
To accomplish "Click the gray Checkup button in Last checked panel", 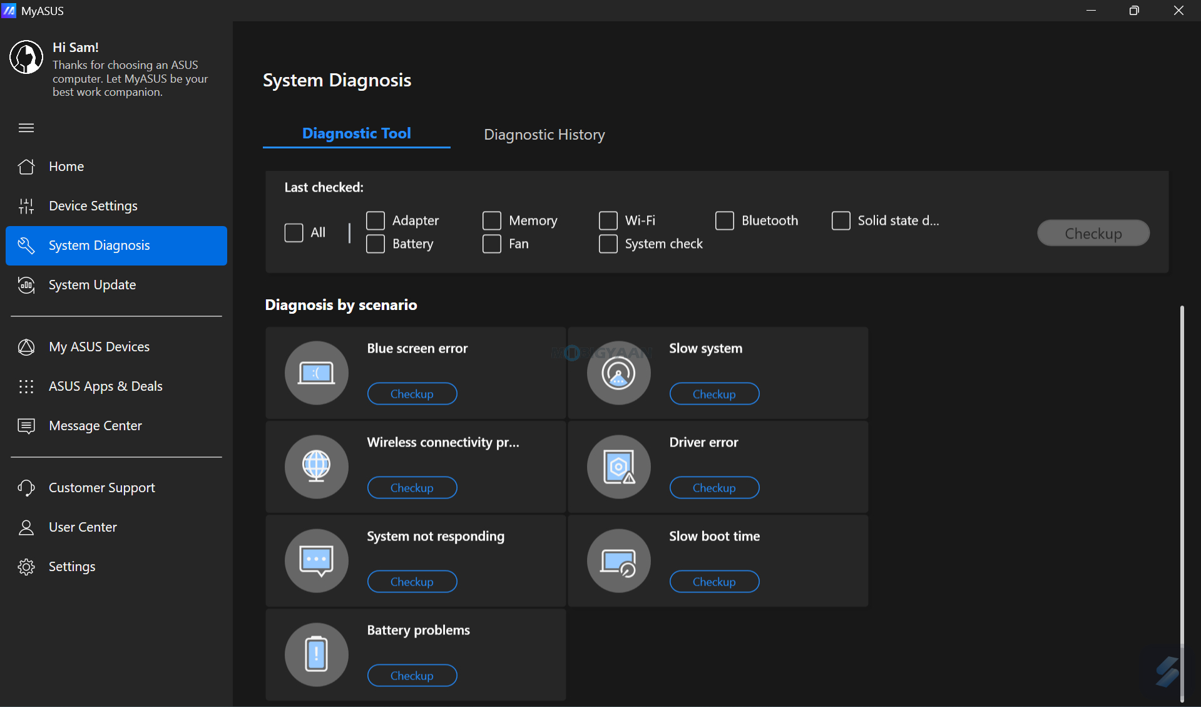I will [1093, 234].
